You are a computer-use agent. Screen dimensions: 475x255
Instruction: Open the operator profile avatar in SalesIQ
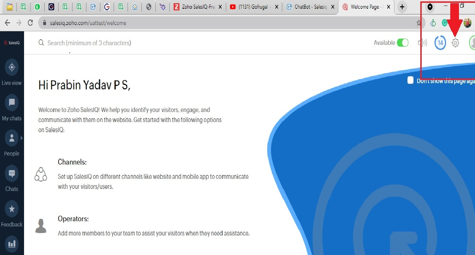(472, 43)
